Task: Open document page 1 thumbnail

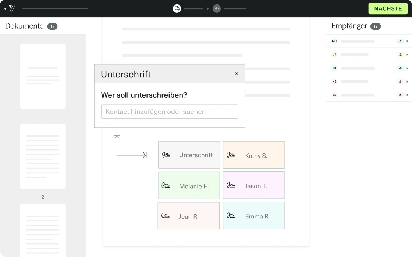Action: tap(43, 76)
